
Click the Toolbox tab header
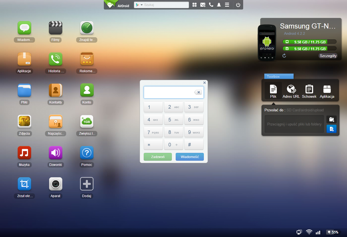pyautogui.click(x=279, y=77)
